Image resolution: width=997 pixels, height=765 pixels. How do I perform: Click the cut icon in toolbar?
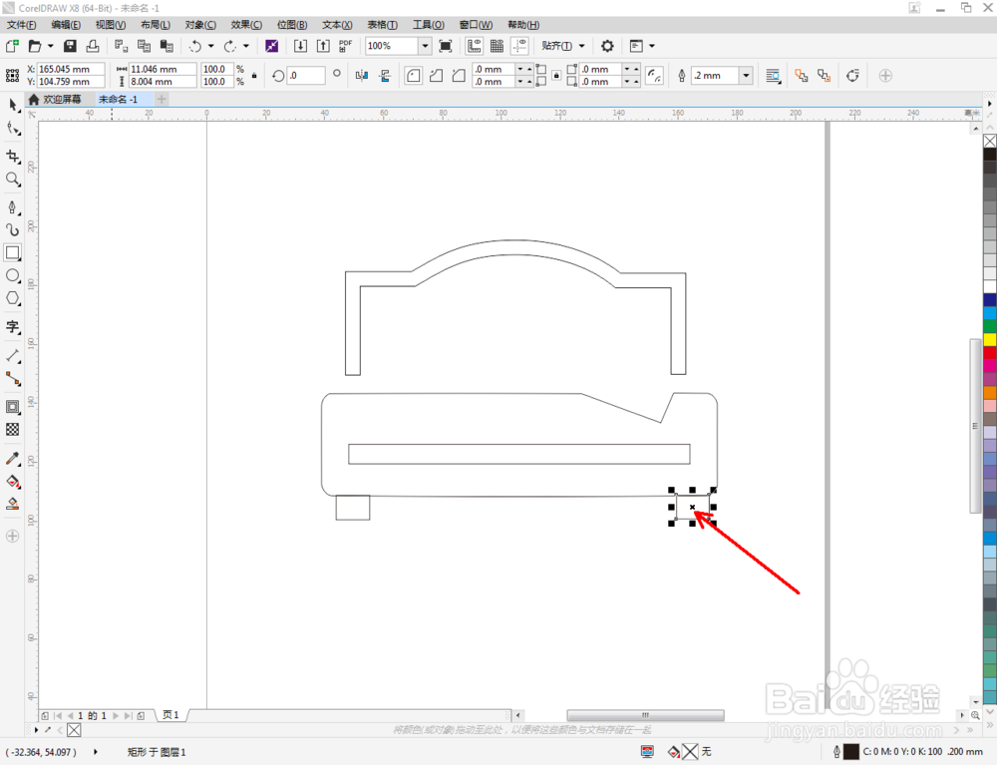[x=121, y=46]
